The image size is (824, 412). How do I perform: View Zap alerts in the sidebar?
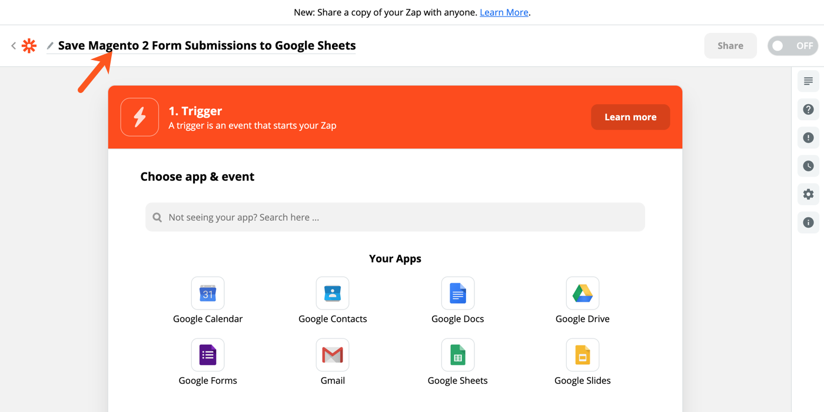tap(808, 137)
